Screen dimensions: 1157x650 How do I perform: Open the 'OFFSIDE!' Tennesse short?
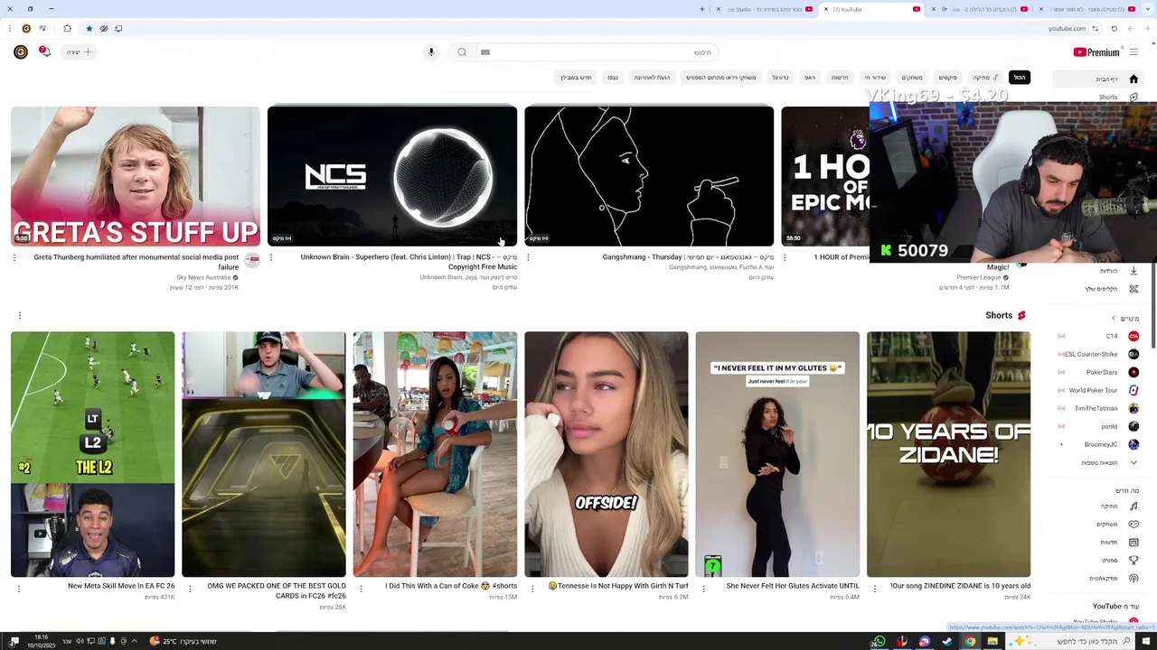click(x=606, y=454)
